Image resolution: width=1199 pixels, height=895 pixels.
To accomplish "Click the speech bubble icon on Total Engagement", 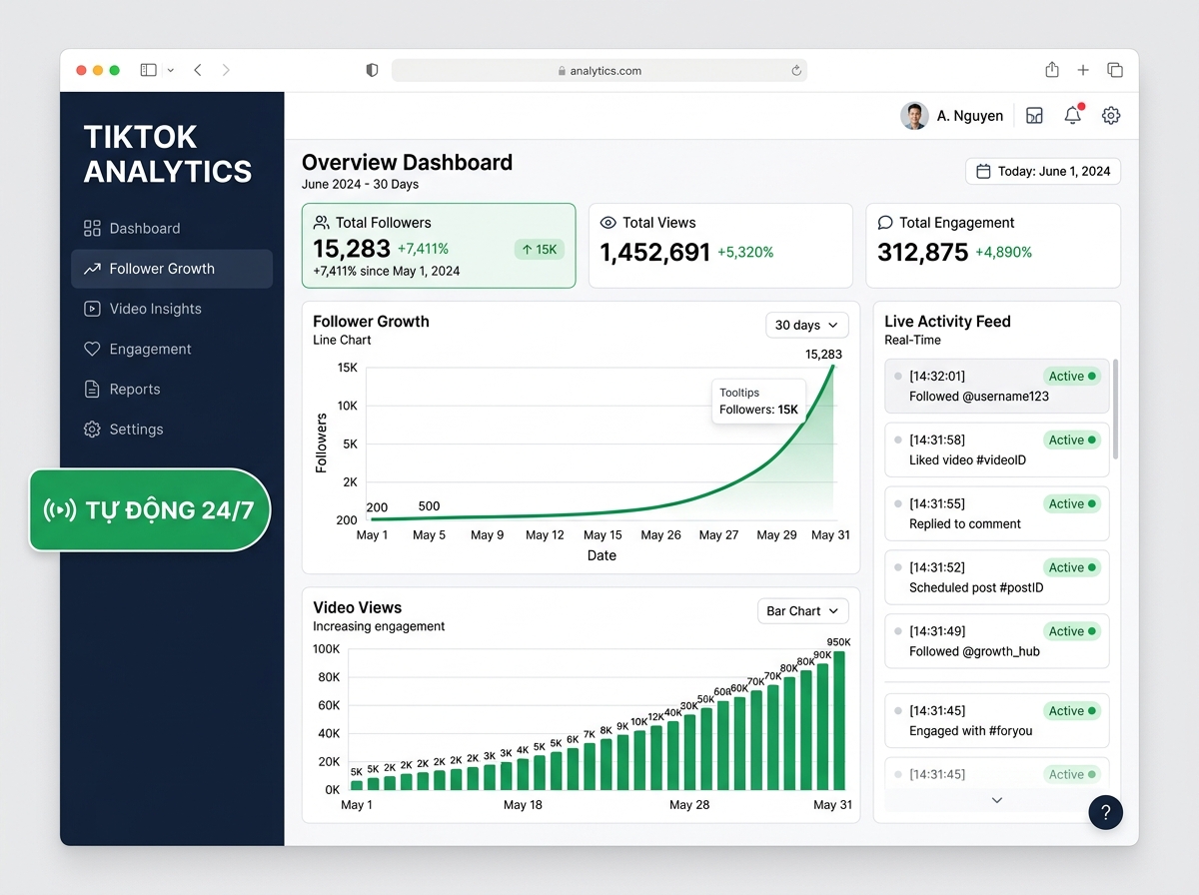I will [885, 223].
